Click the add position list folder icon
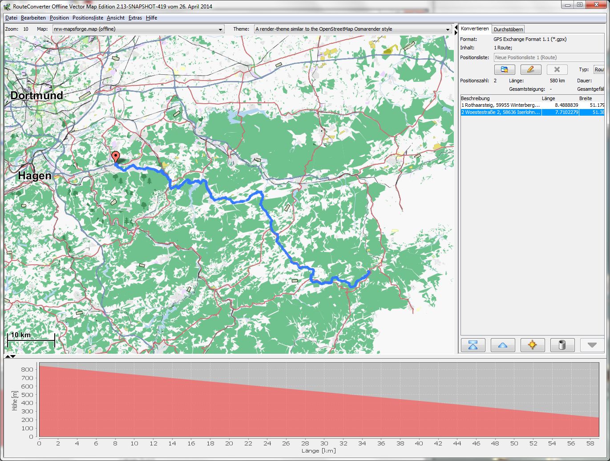This screenshot has width=610, height=461. (x=504, y=69)
